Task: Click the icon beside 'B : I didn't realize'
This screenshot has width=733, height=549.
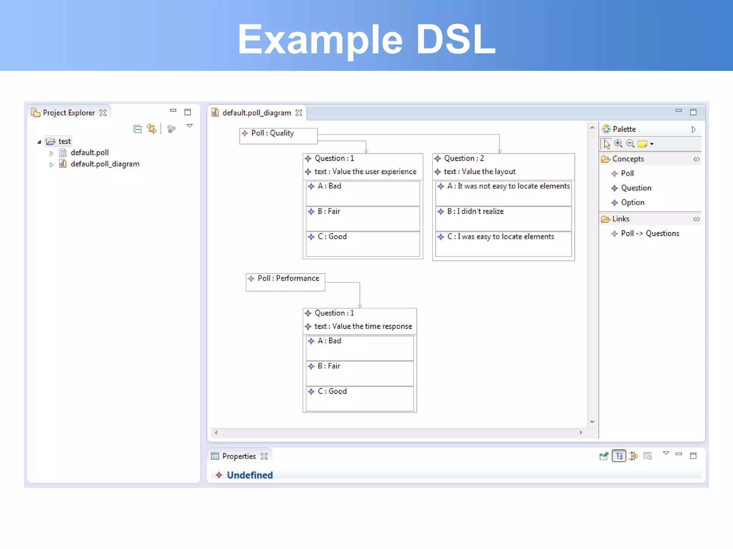Action: pyautogui.click(x=441, y=212)
